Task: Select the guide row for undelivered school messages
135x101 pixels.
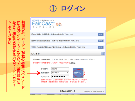Action: (x=67, y=47)
